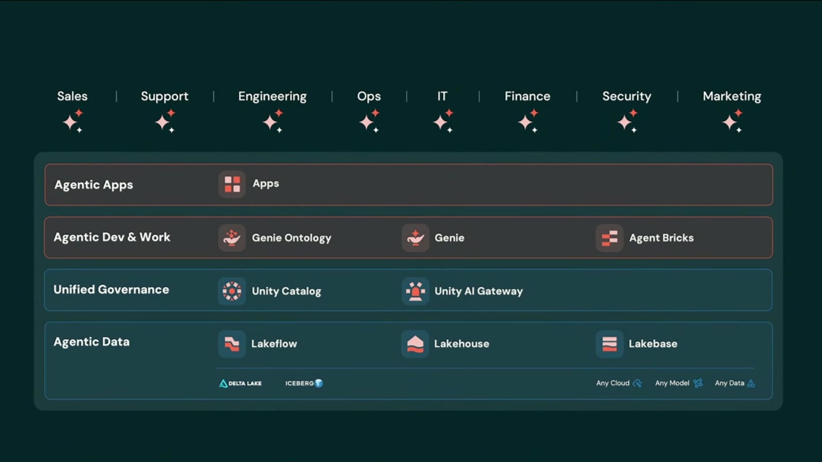This screenshot has width=822, height=462.
Task: Click the sparkle icon under Marketing
Action: [x=733, y=121]
